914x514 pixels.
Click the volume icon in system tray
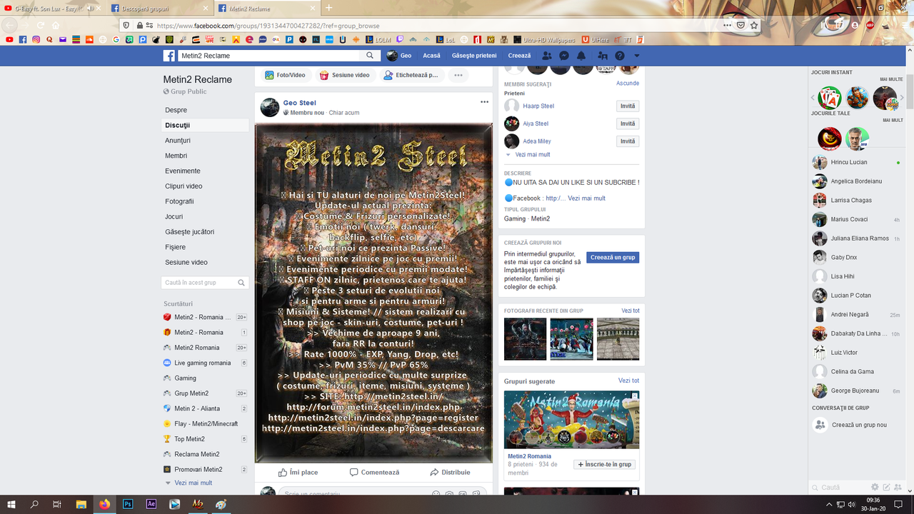(850, 504)
